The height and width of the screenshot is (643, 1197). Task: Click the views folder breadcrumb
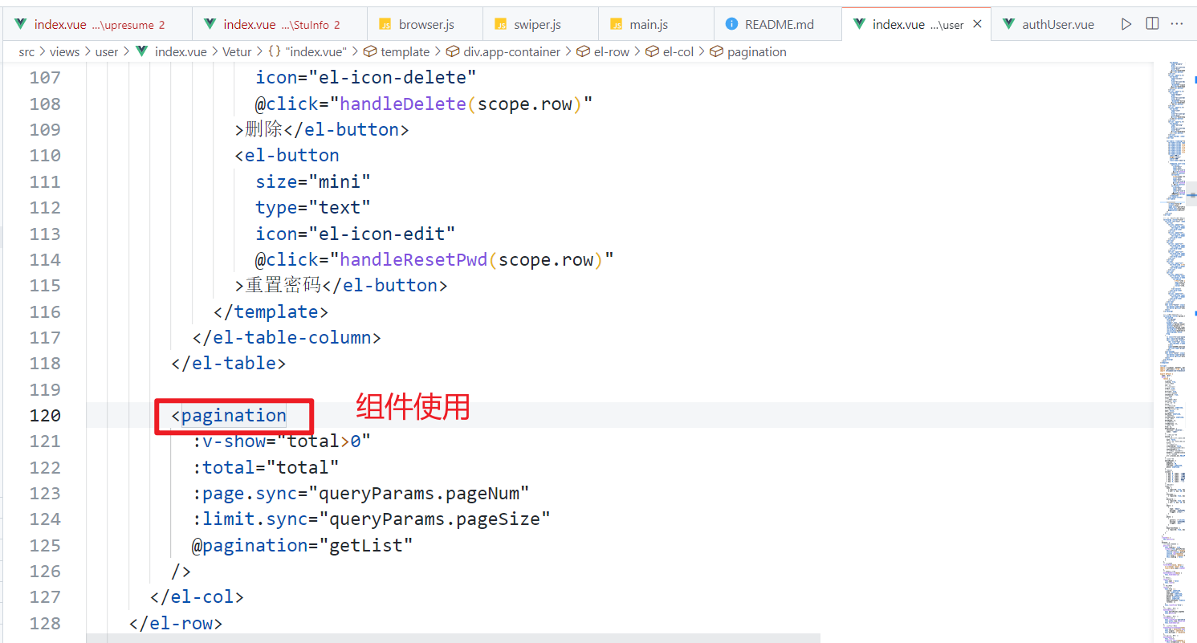(64, 51)
